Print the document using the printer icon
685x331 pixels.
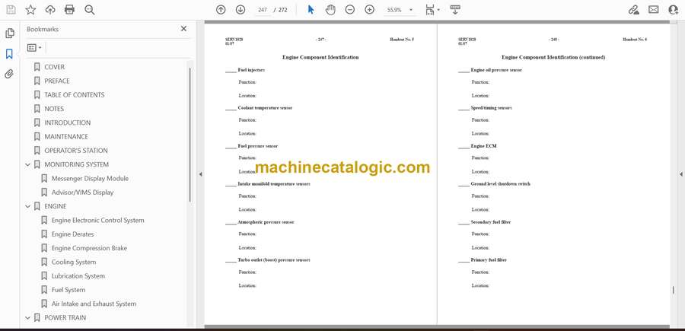[69, 10]
